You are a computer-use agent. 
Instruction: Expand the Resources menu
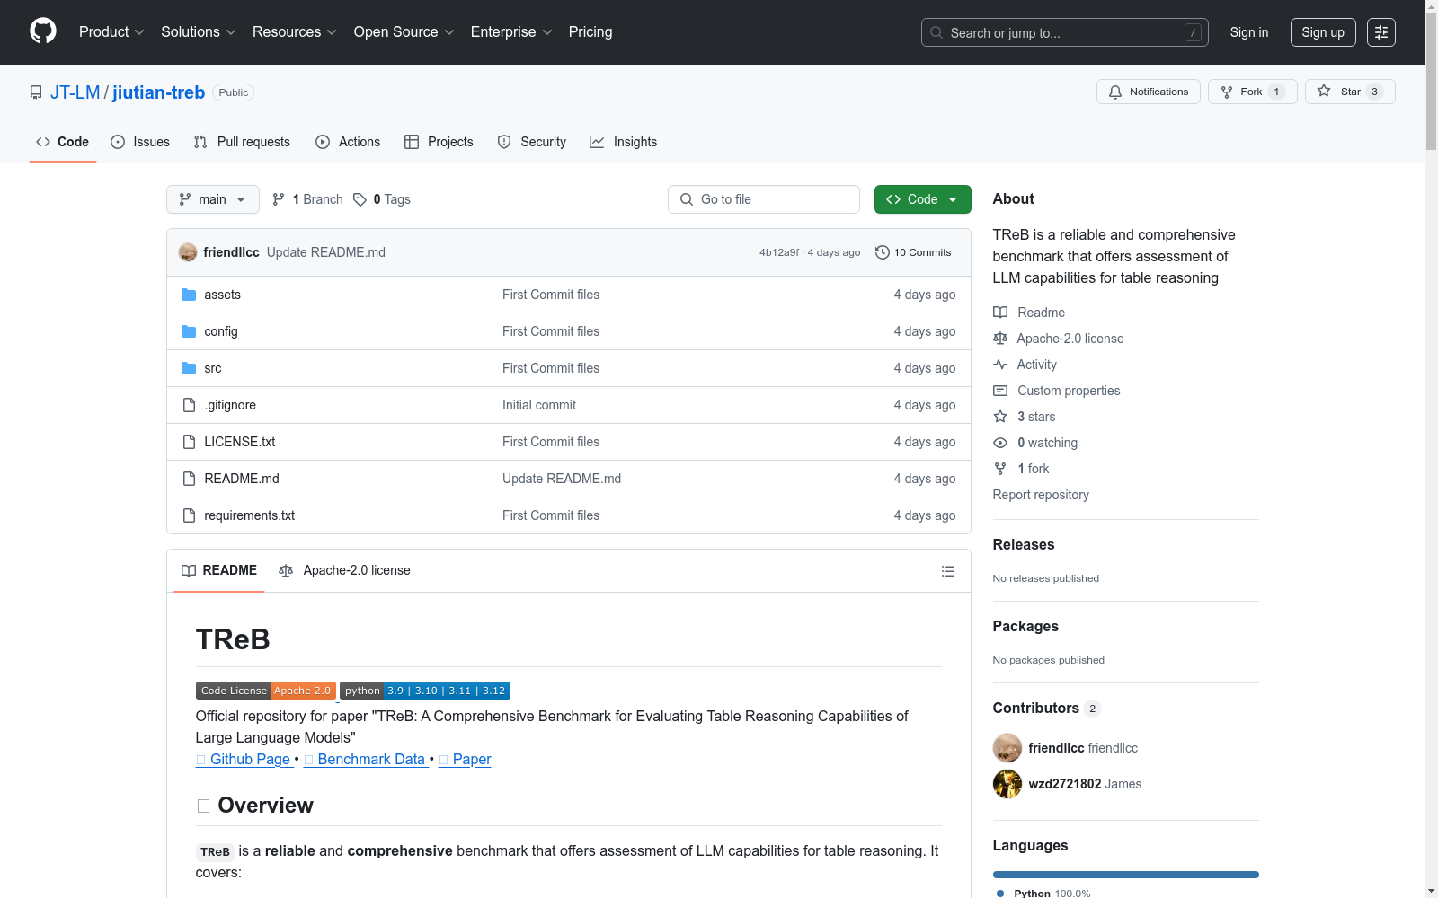tap(295, 31)
